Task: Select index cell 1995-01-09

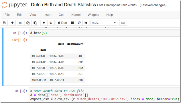Action: 39,56
